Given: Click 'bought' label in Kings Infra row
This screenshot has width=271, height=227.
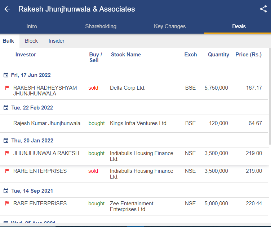Looking at the screenshot, I should point(97,123).
